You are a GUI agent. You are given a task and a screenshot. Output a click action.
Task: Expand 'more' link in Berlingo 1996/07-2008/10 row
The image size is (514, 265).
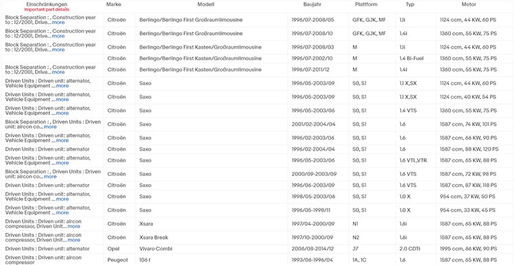pyautogui.click(x=58, y=36)
